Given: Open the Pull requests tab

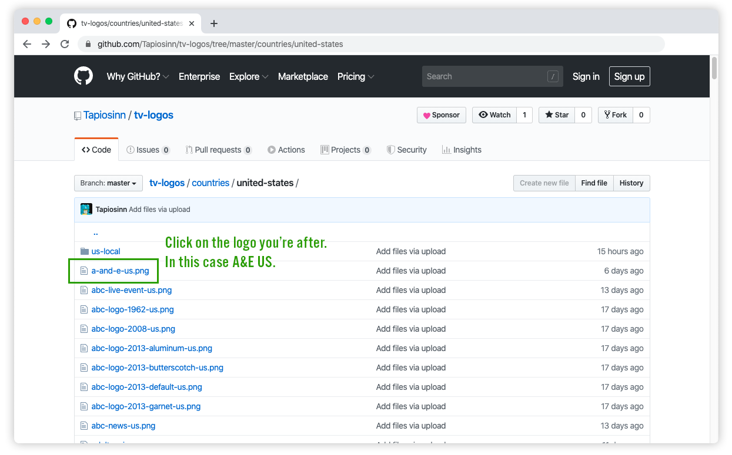Looking at the screenshot, I should click(x=218, y=150).
